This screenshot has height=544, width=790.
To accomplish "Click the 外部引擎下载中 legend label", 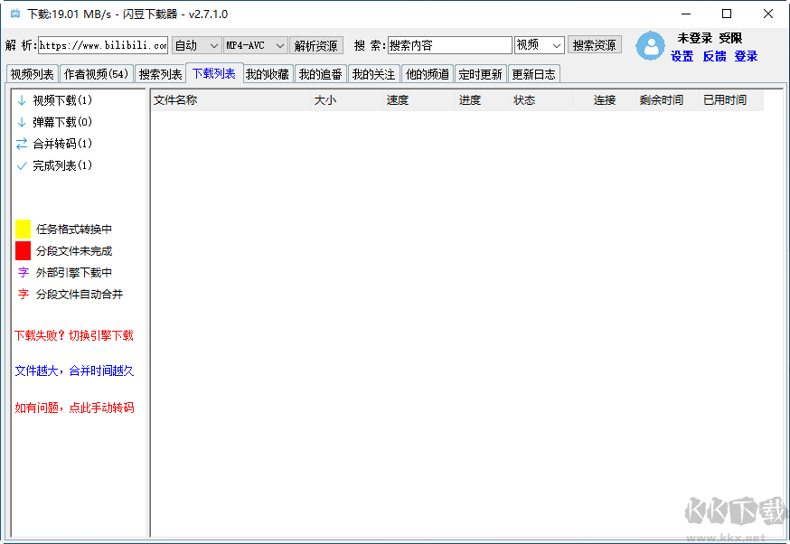I will [74, 273].
